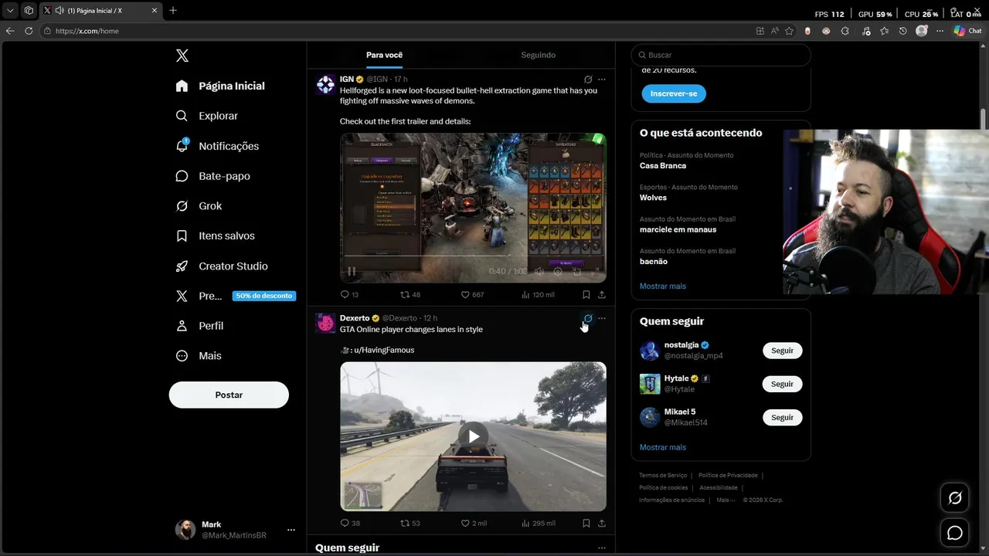Reply to the IGN post with 13 replies

349,294
